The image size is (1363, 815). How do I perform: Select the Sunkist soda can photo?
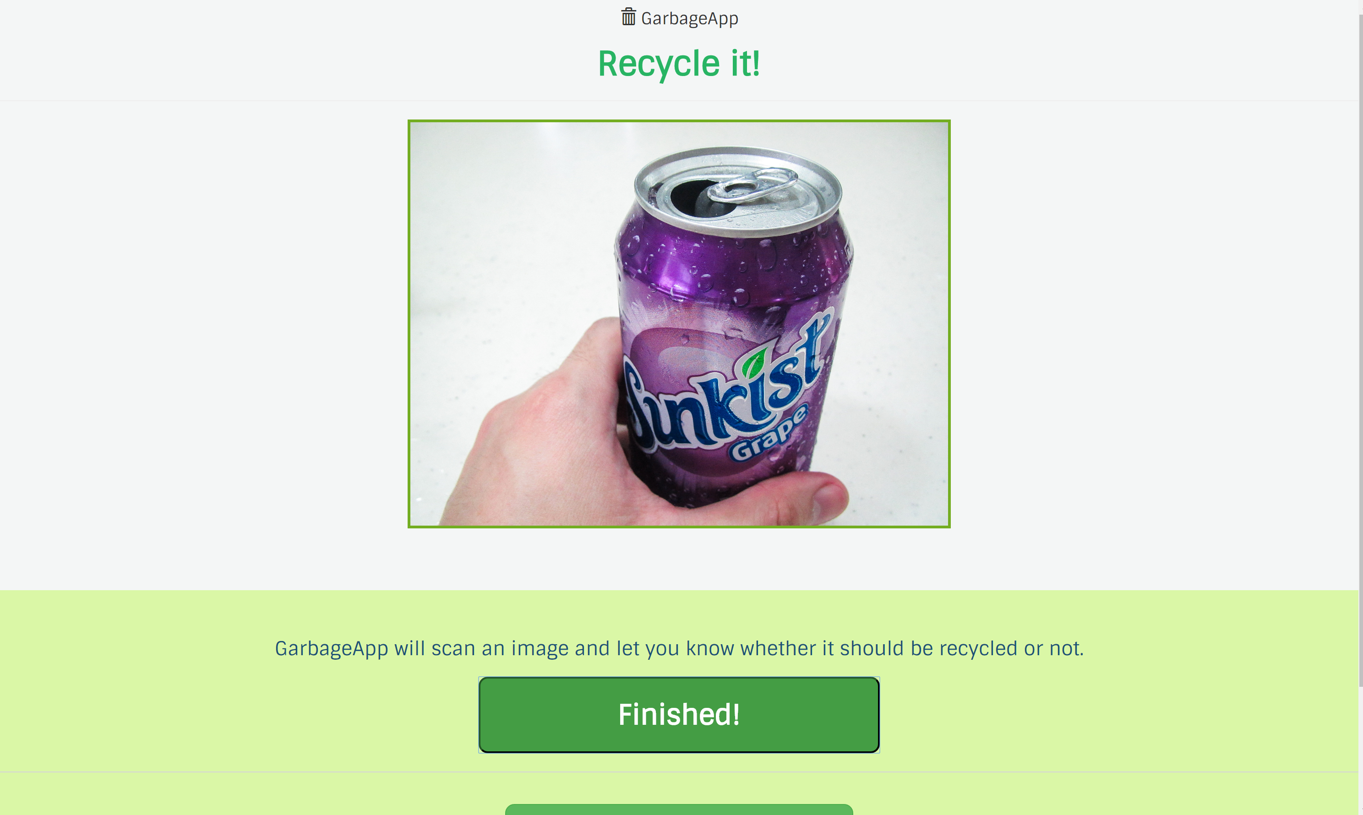pos(679,324)
